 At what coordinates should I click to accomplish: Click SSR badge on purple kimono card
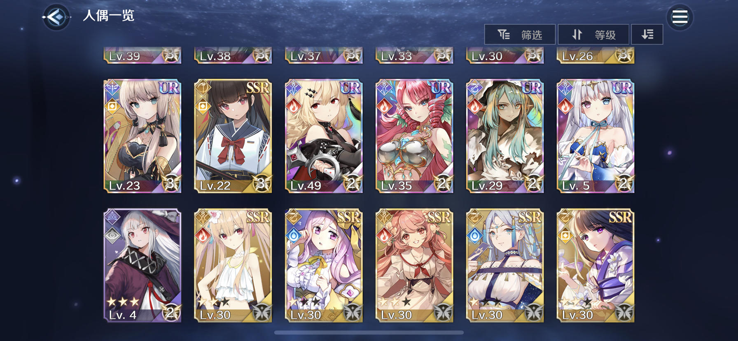point(620,217)
